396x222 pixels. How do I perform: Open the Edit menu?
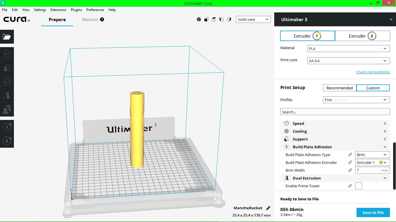(15, 10)
